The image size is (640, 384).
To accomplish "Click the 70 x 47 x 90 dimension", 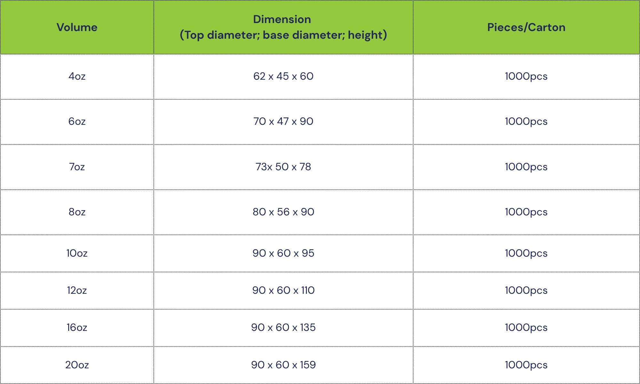I will point(283,122).
